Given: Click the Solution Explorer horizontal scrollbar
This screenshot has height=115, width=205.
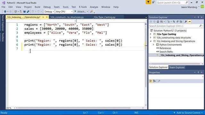Looking at the screenshot, I should tap(175, 64).
